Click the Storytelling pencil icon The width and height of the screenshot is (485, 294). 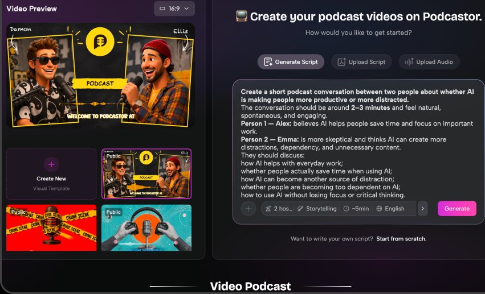click(300, 209)
